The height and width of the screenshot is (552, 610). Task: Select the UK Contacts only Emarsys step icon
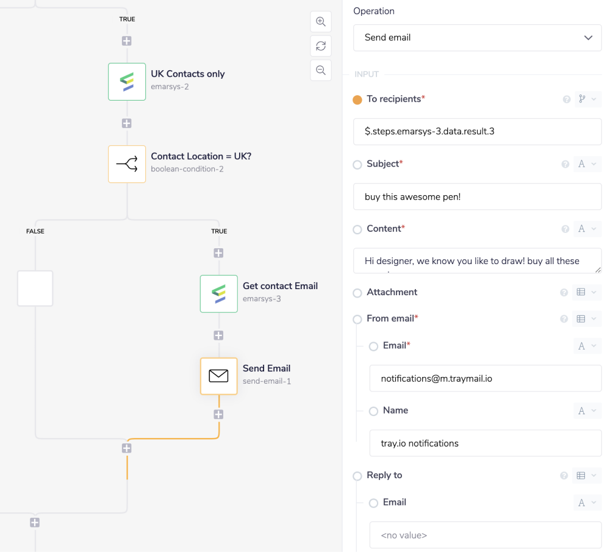127,82
